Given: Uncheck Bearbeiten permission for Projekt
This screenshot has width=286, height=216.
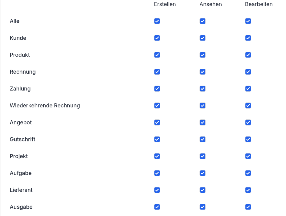Looking at the screenshot, I should 248,156.
